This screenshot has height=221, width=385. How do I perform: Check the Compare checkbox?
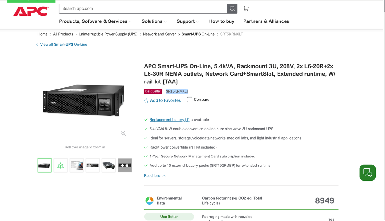point(190,99)
